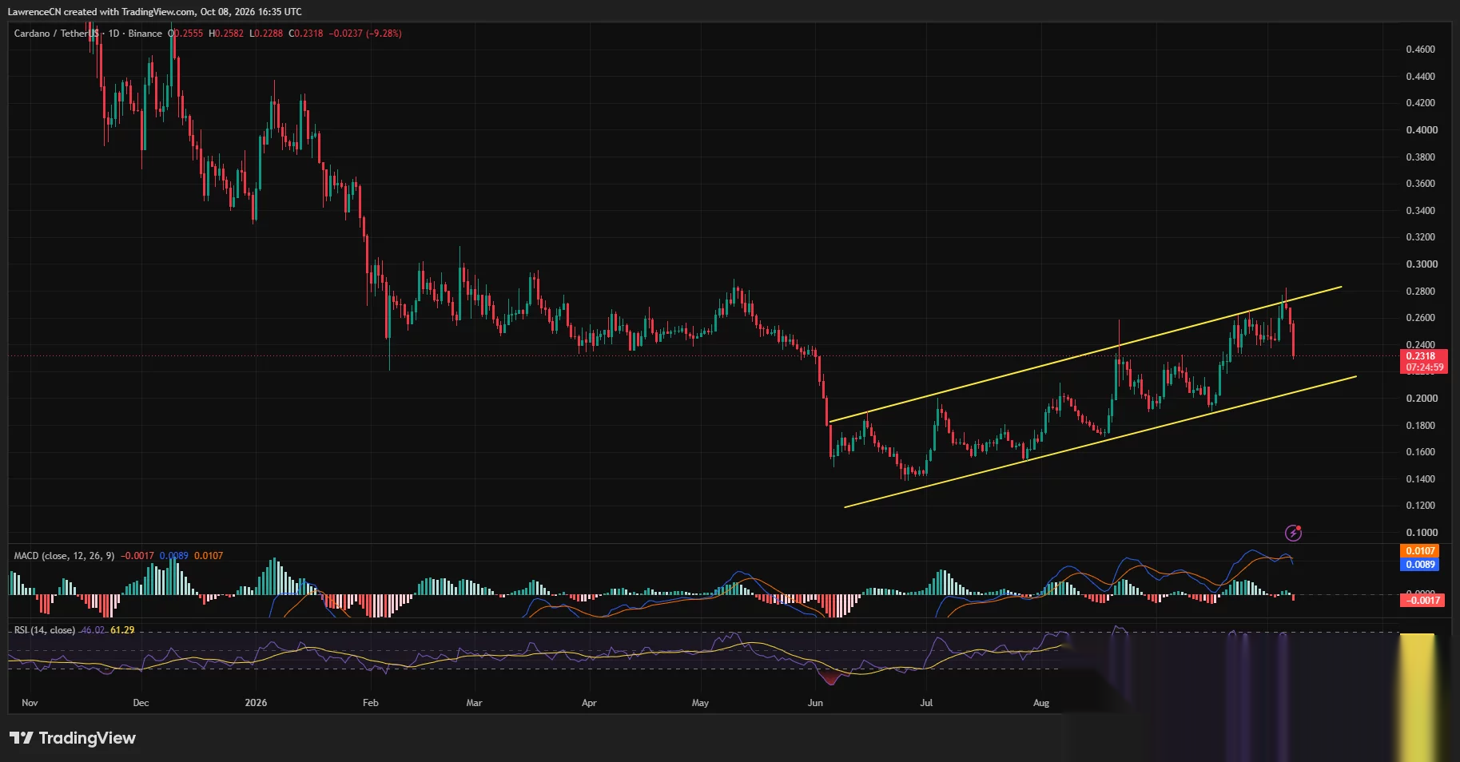Click the 61.29 RSI value in legend
Screen dimensions: 1460x762
pos(122,630)
